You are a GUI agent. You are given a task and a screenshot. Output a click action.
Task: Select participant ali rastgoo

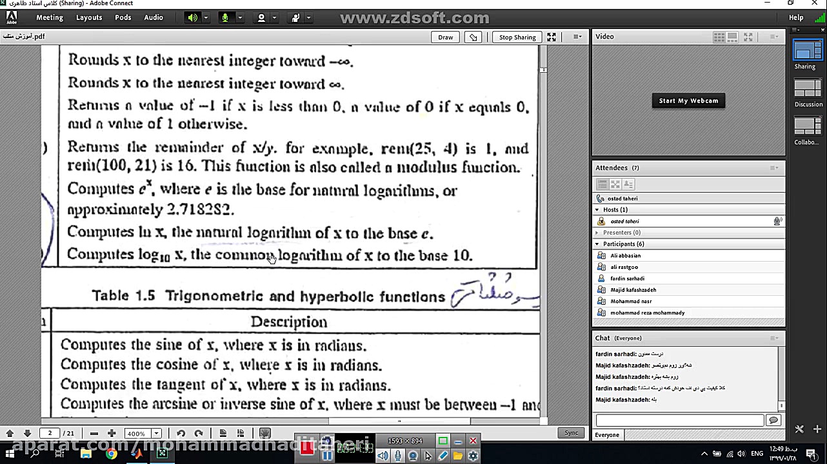pos(688,267)
